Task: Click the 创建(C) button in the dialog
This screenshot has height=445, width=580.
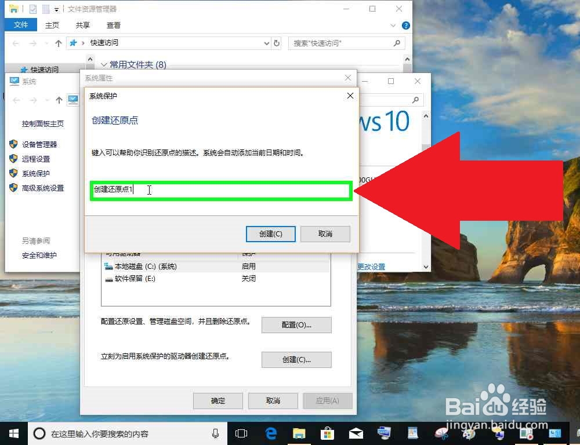Action: point(271,234)
